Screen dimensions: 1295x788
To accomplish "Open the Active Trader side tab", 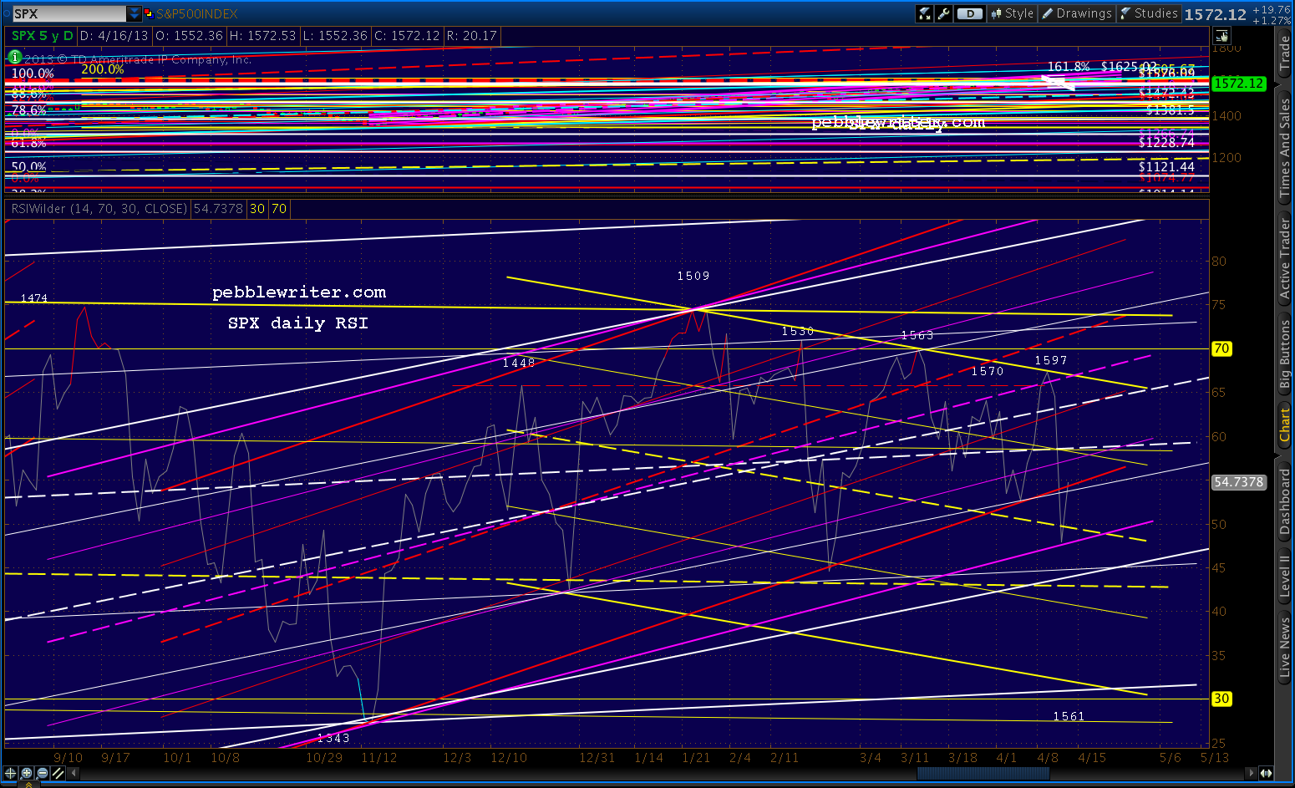I will coord(1284,259).
